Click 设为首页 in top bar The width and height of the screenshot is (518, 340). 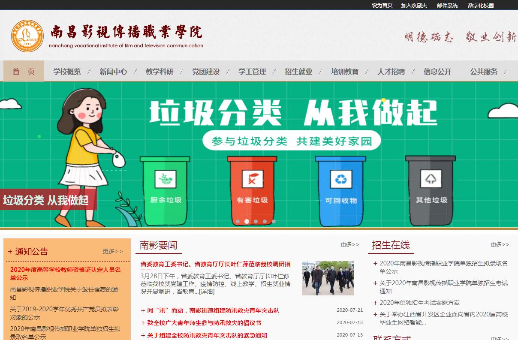pos(382,6)
